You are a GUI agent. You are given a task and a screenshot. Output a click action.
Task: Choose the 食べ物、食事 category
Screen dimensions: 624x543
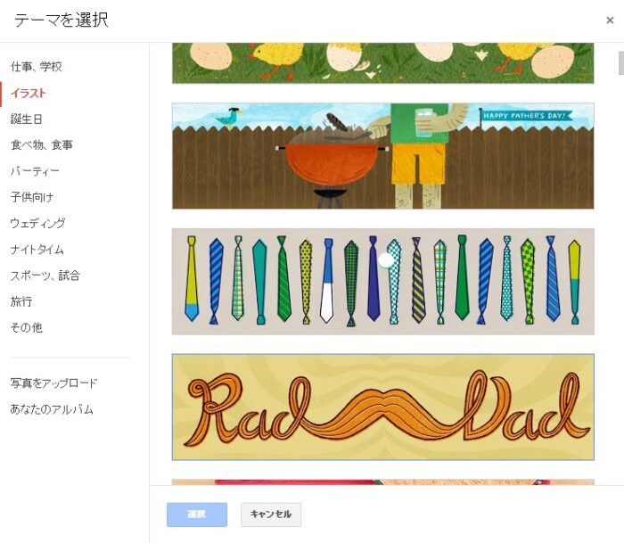point(41,145)
